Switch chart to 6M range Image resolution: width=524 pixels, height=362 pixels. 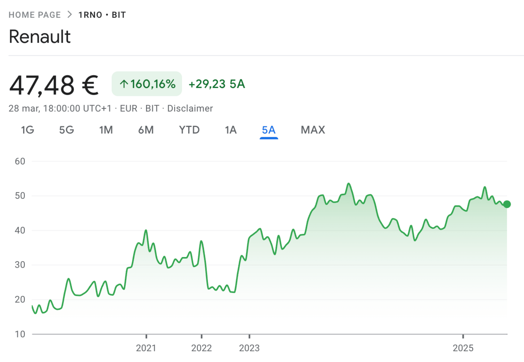click(x=146, y=130)
